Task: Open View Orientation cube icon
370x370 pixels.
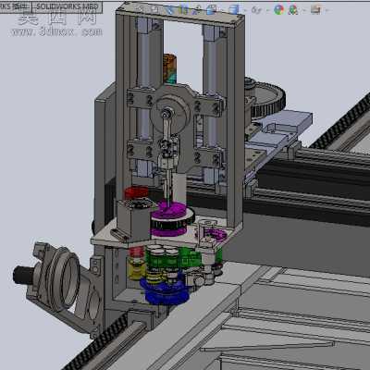Action: (x=211, y=10)
